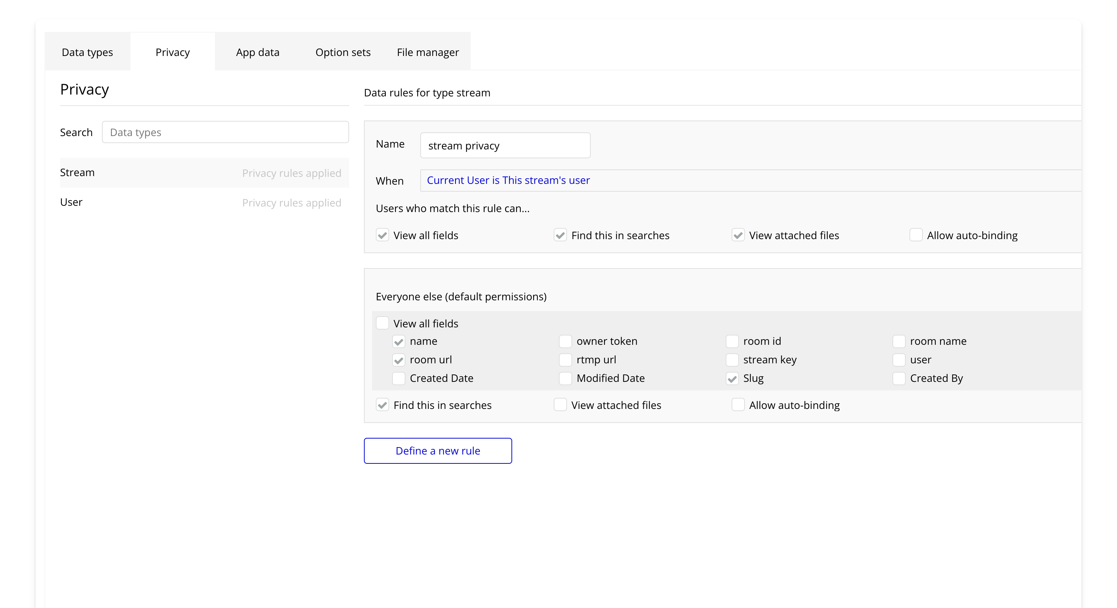Select the Stream data type row
1117x608 pixels.
pos(204,173)
